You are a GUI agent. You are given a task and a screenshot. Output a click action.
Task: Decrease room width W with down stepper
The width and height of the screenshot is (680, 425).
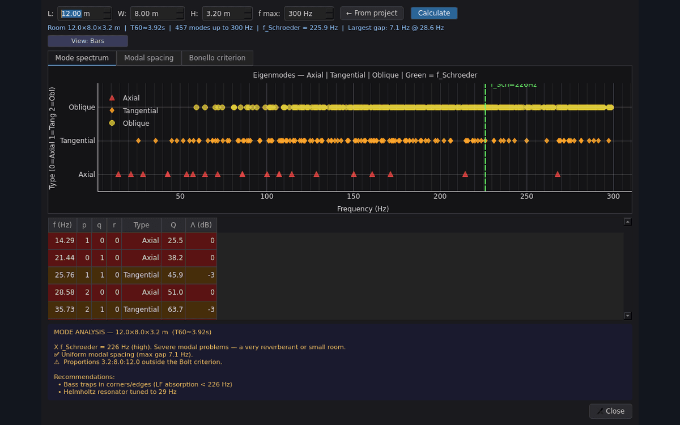click(x=180, y=16)
